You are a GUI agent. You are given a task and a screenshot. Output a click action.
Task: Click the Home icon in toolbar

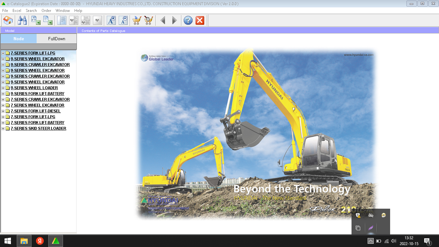pyautogui.click(x=8, y=21)
